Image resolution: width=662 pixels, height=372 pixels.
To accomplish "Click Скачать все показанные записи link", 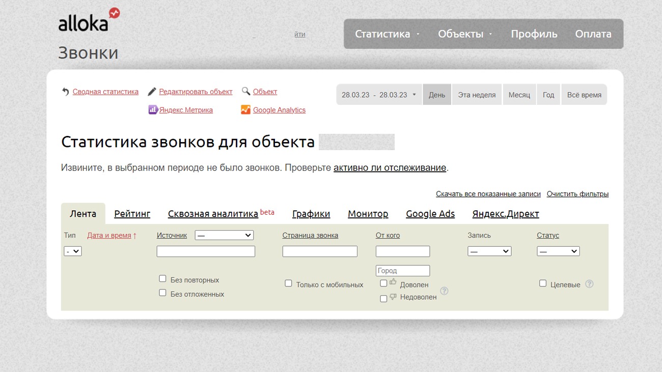I will pyautogui.click(x=488, y=194).
